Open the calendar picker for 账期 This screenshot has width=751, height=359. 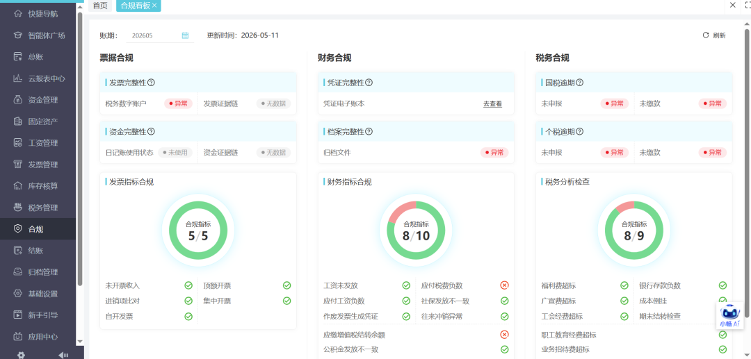click(x=186, y=35)
